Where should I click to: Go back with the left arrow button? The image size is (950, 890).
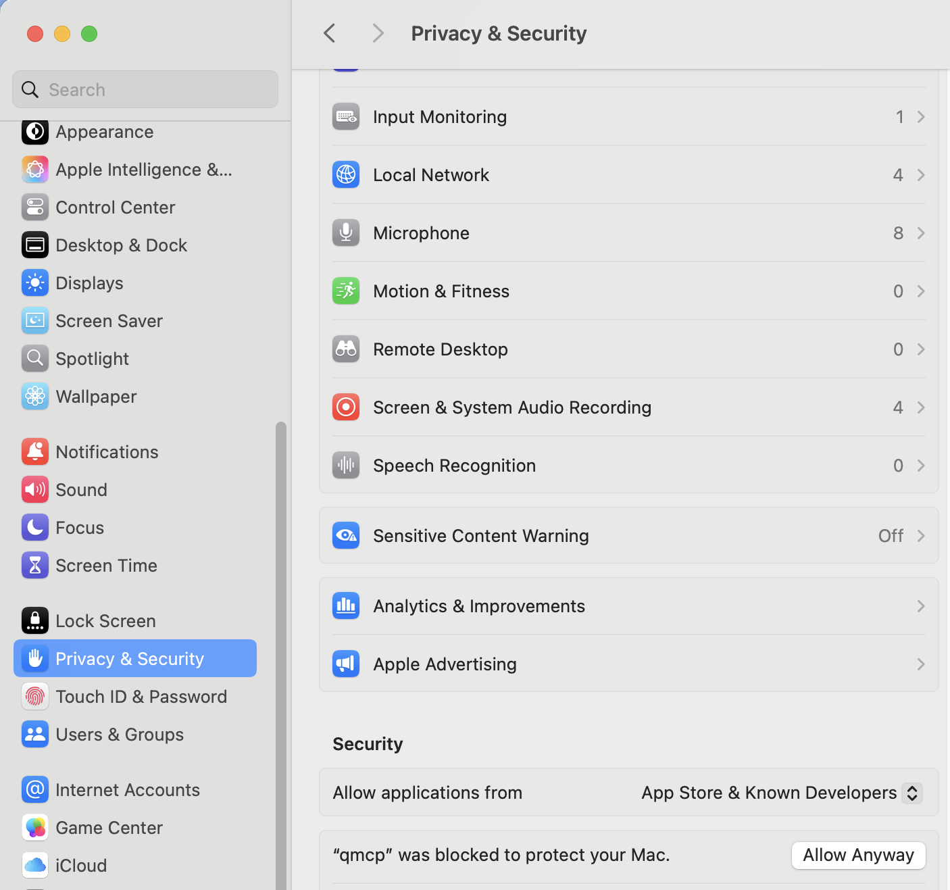(x=330, y=33)
